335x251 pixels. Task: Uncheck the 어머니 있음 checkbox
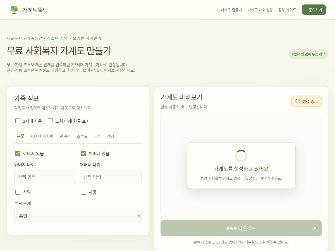click(83, 153)
